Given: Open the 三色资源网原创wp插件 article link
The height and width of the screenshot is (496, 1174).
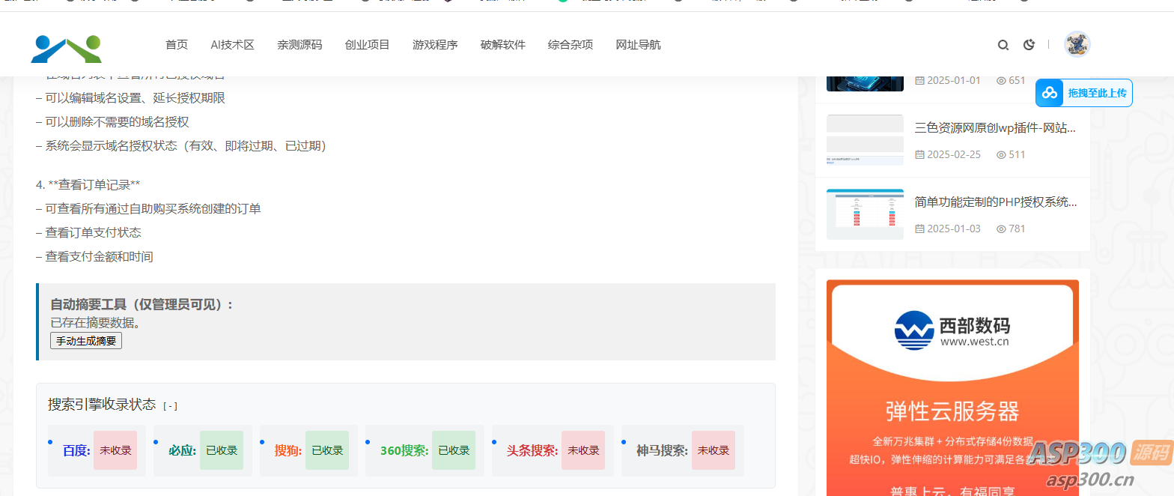Looking at the screenshot, I should [x=995, y=128].
